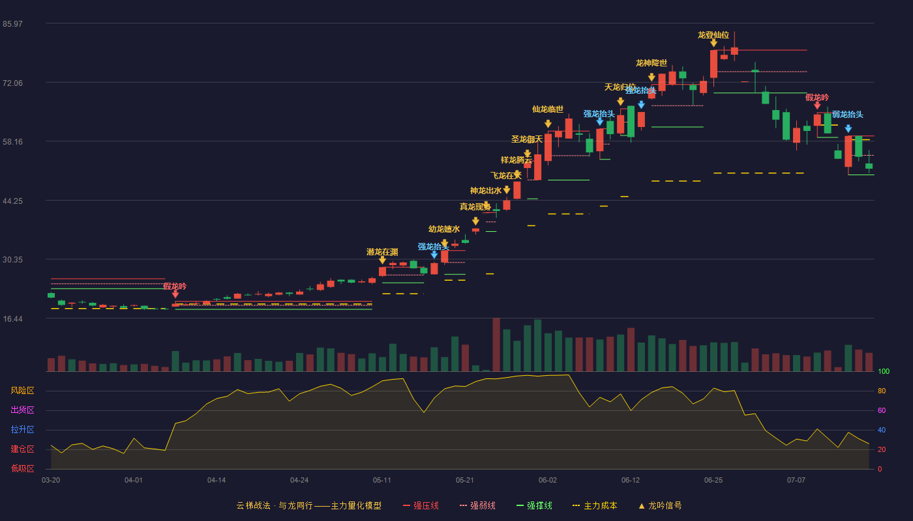Click the 07-07 date axis label

tap(796, 480)
